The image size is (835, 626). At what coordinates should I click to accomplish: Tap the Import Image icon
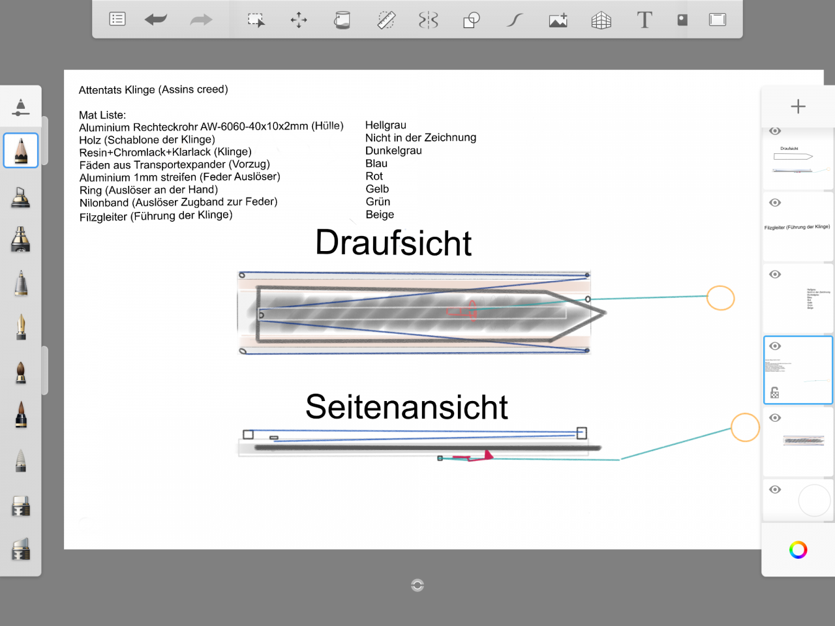pyautogui.click(x=558, y=20)
